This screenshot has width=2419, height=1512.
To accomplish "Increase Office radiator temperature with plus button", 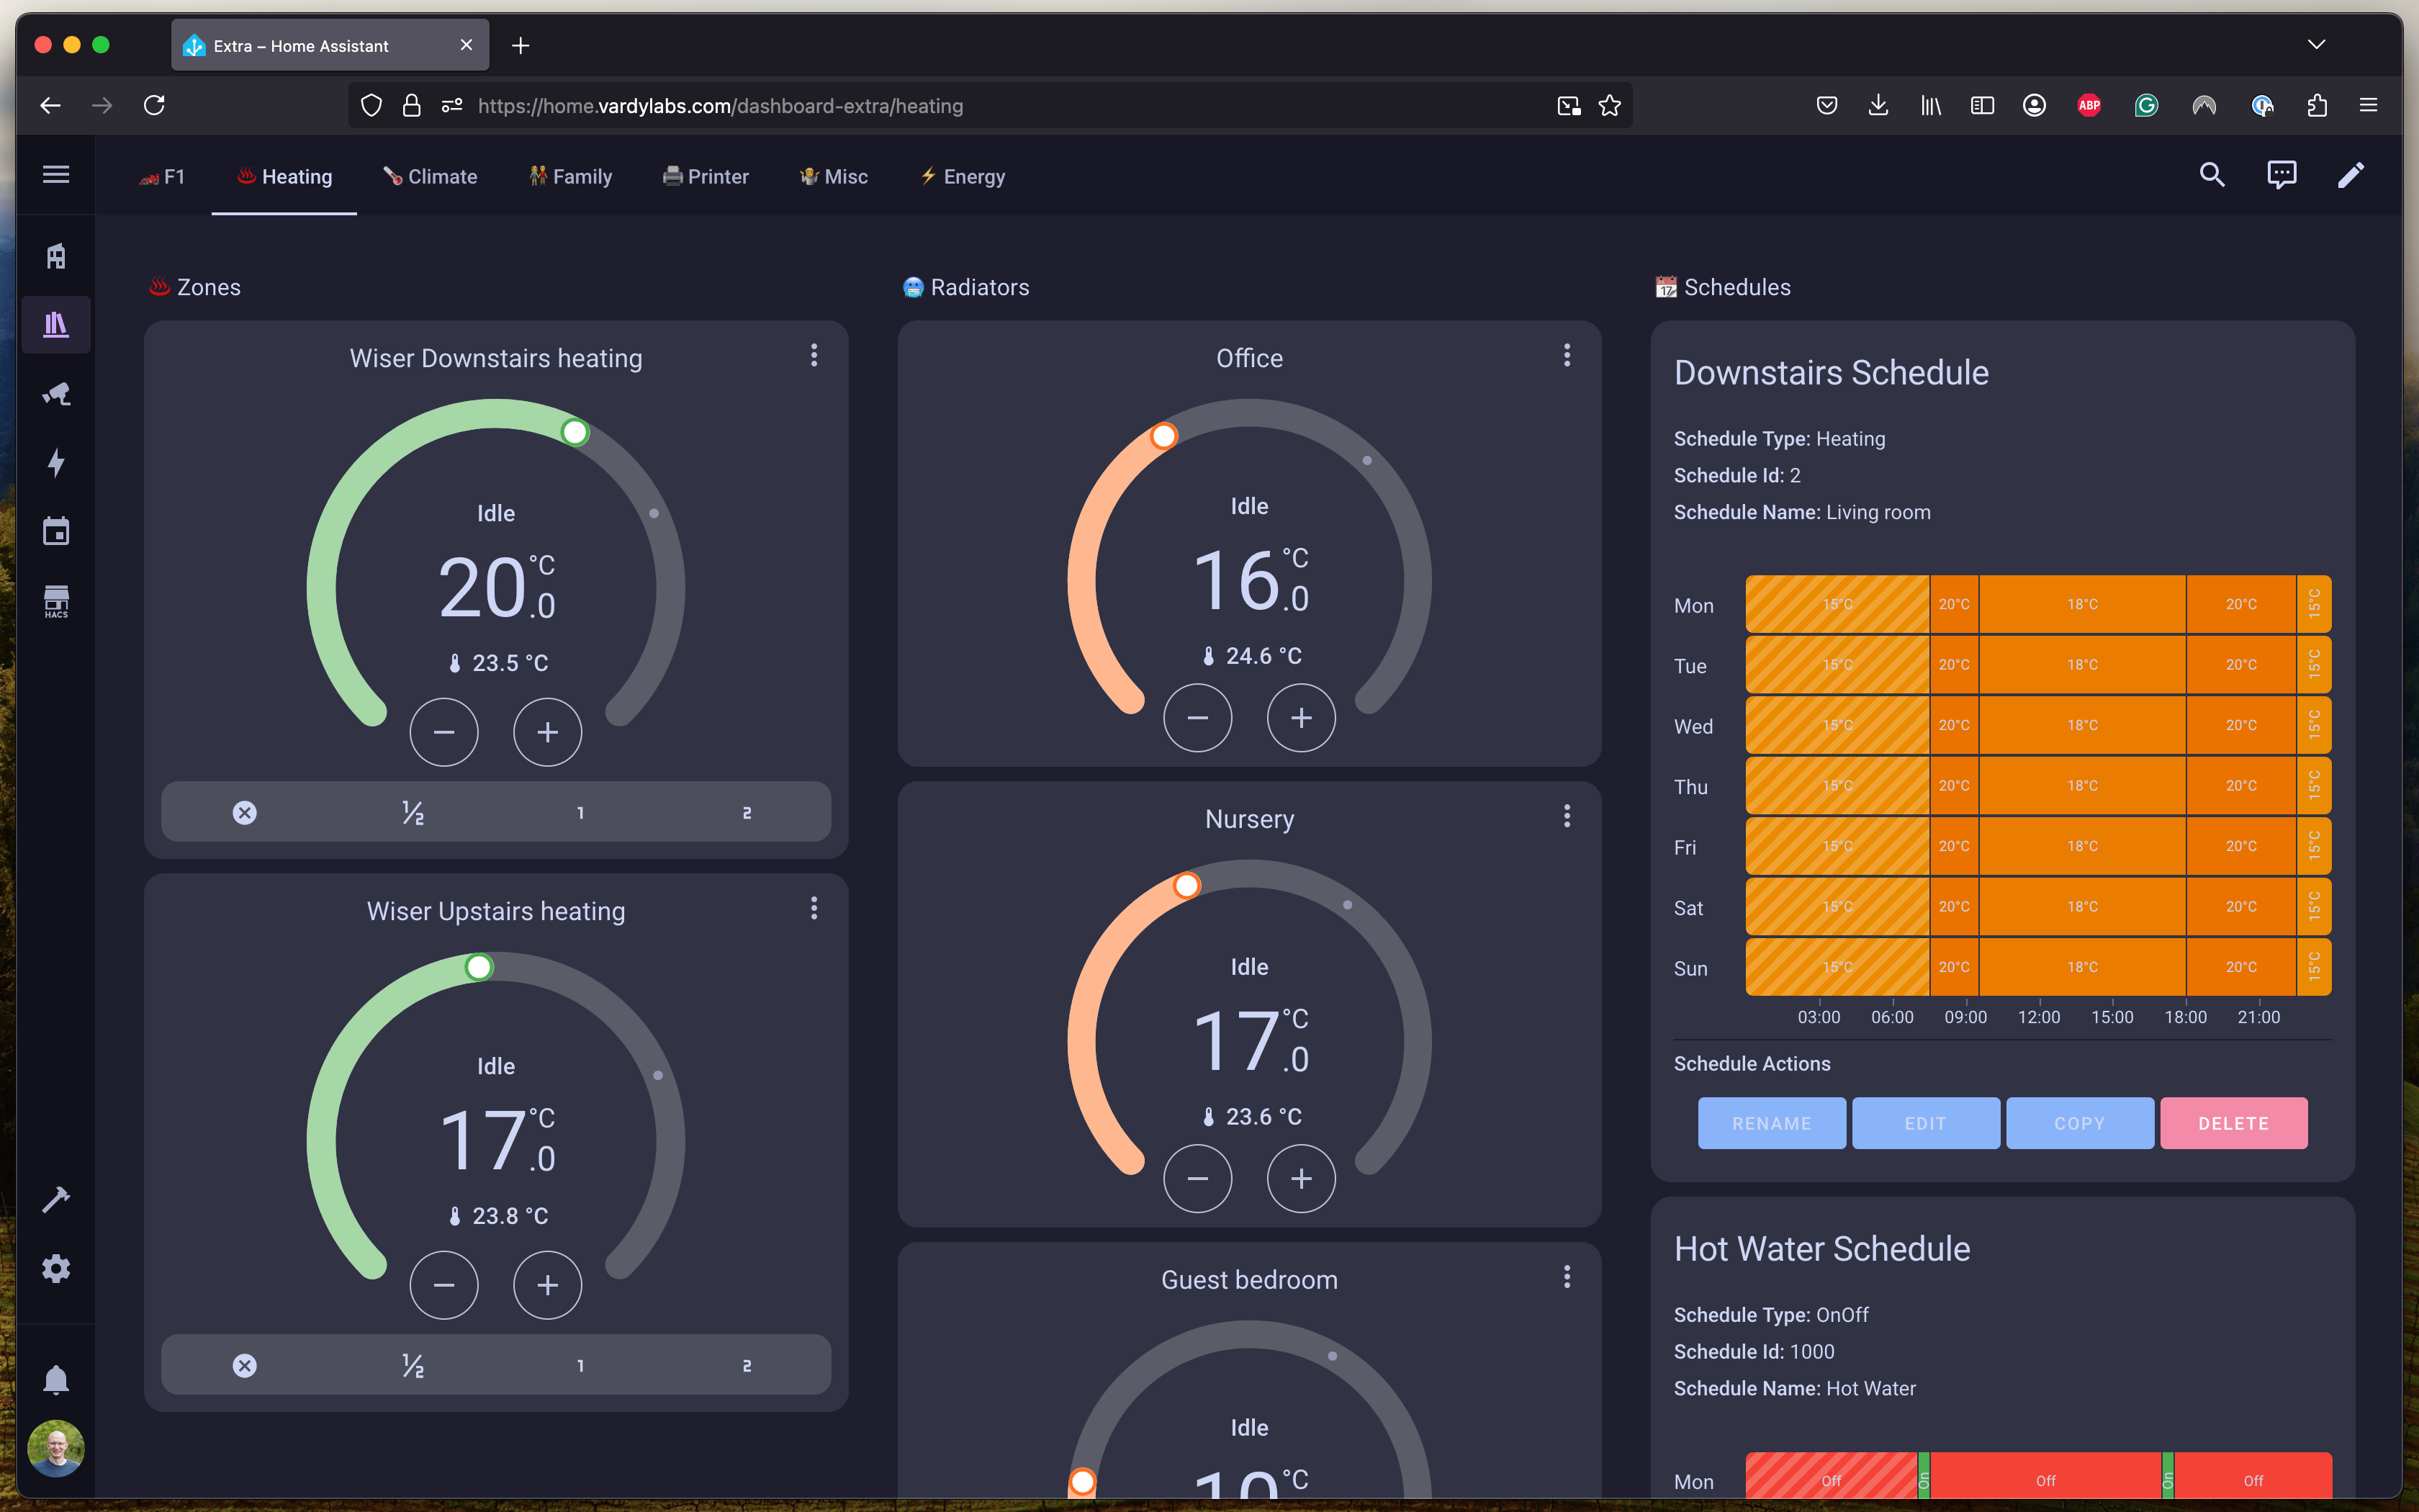I will click(1300, 718).
